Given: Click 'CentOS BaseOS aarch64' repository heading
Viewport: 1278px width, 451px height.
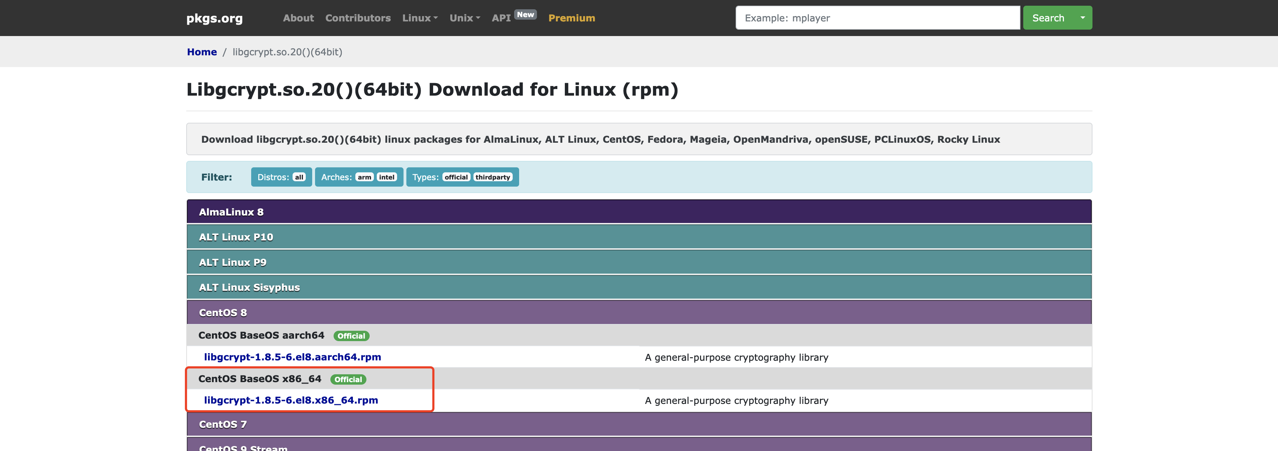Looking at the screenshot, I should [262, 335].
